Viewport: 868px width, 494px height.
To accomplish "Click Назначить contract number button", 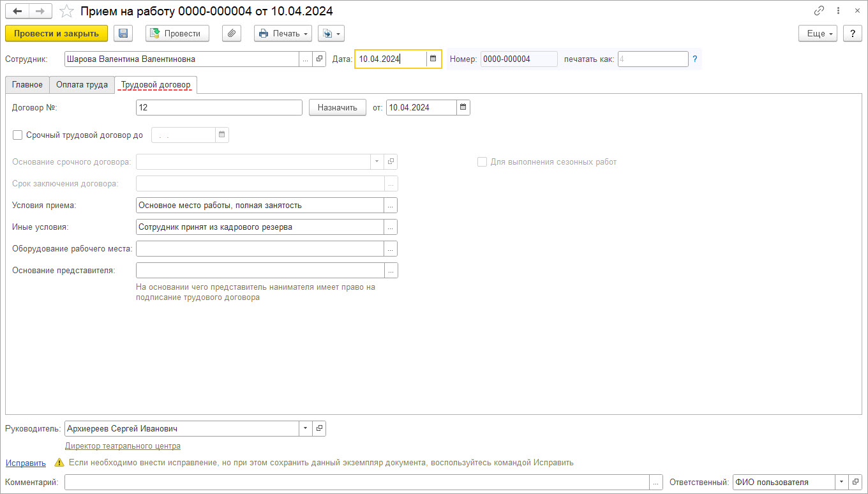I will [x=338, y=107].
